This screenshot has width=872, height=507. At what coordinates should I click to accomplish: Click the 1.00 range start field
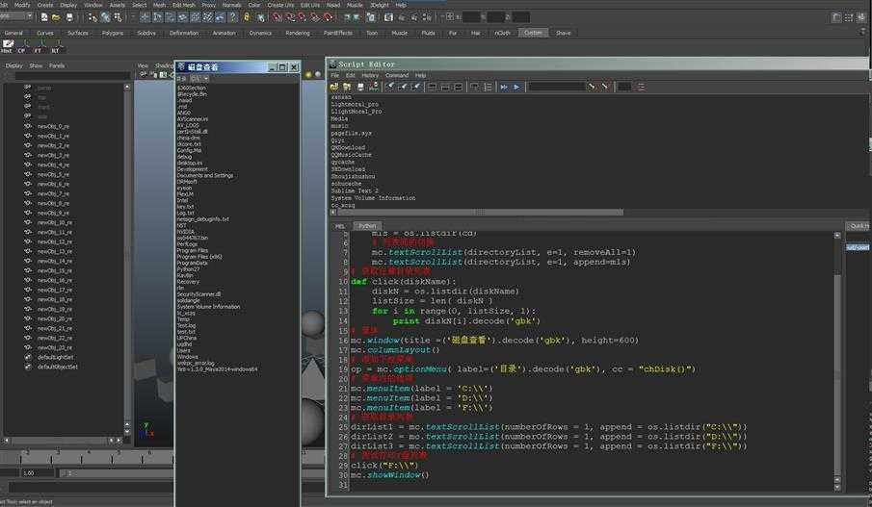point(37,473)
